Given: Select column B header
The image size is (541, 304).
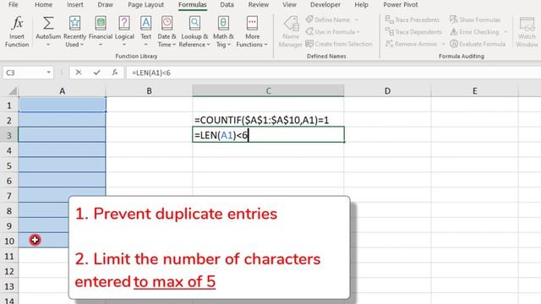Looking at the screenshot, I should [149, 90].
